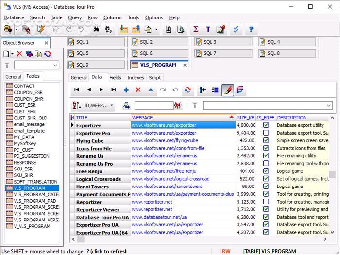Select CONTACT table in Object Browser
Viewport: 340px width, 255px height.
[x=24, y=86]
